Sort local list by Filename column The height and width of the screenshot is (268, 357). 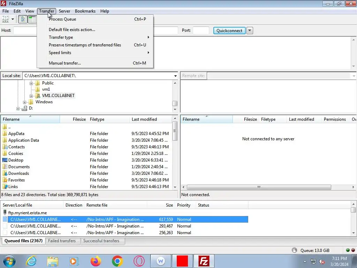[30, 119]
